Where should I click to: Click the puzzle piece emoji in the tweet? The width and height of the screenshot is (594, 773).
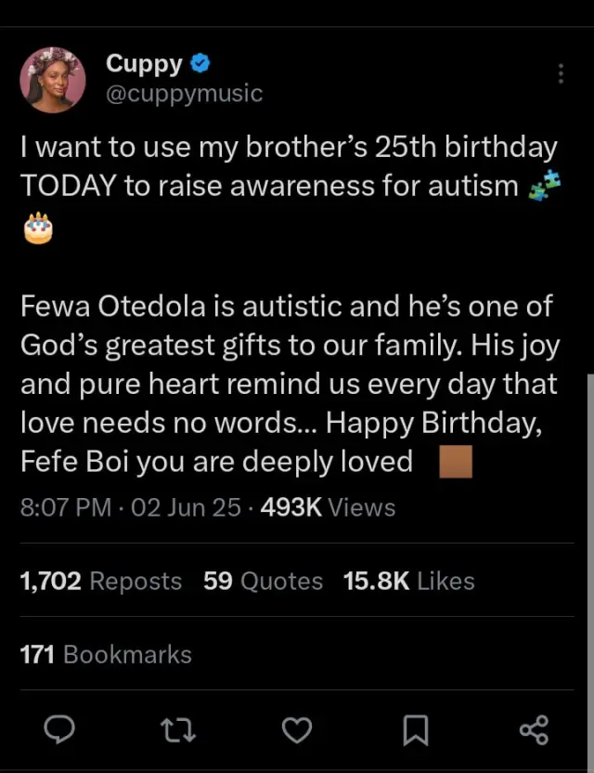(x=544, y=186)
